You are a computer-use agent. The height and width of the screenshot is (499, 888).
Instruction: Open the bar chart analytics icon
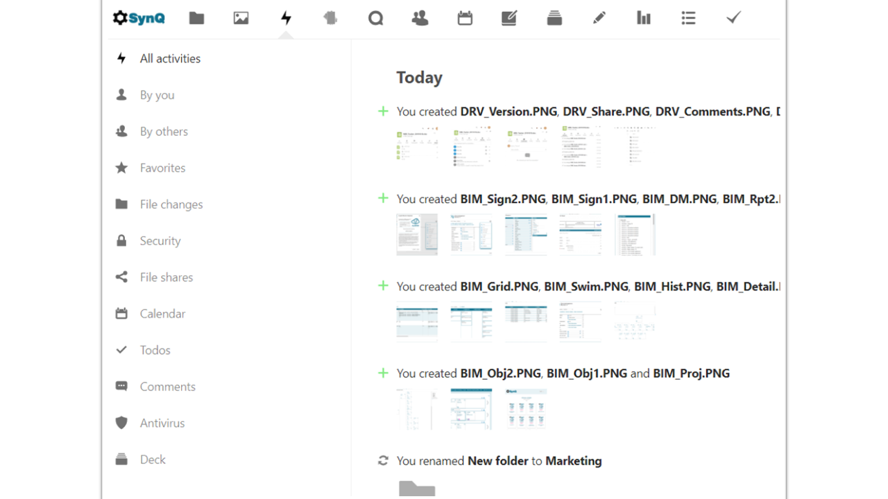(644, 18)
